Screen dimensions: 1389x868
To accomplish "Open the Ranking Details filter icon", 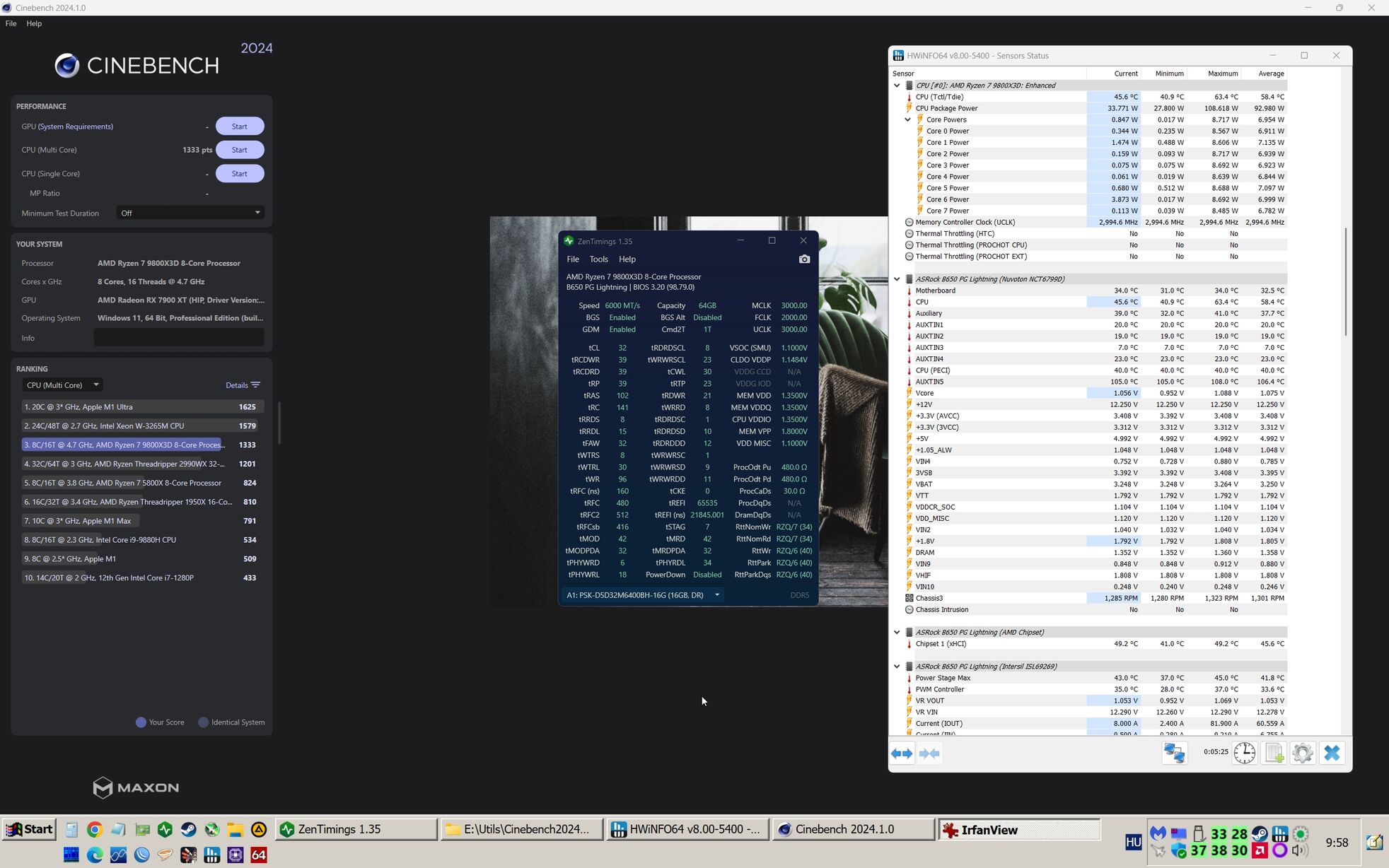I will coord(256,385).
